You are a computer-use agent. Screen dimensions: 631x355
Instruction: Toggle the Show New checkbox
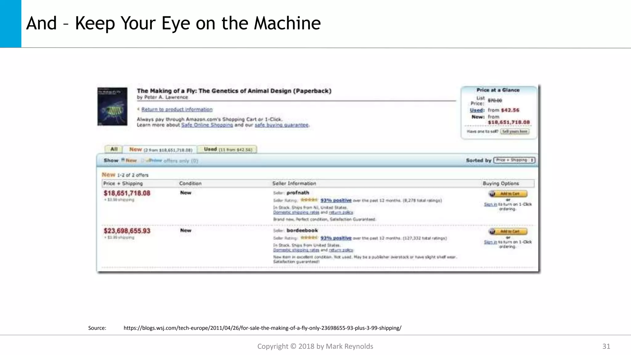coord(123,160)
